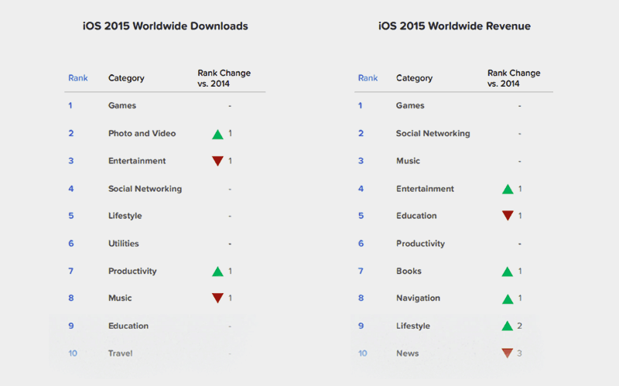Click green up arrow beside Lifestyle in Revenue
This screenshot has height=386, width=619.
point(508,326)
